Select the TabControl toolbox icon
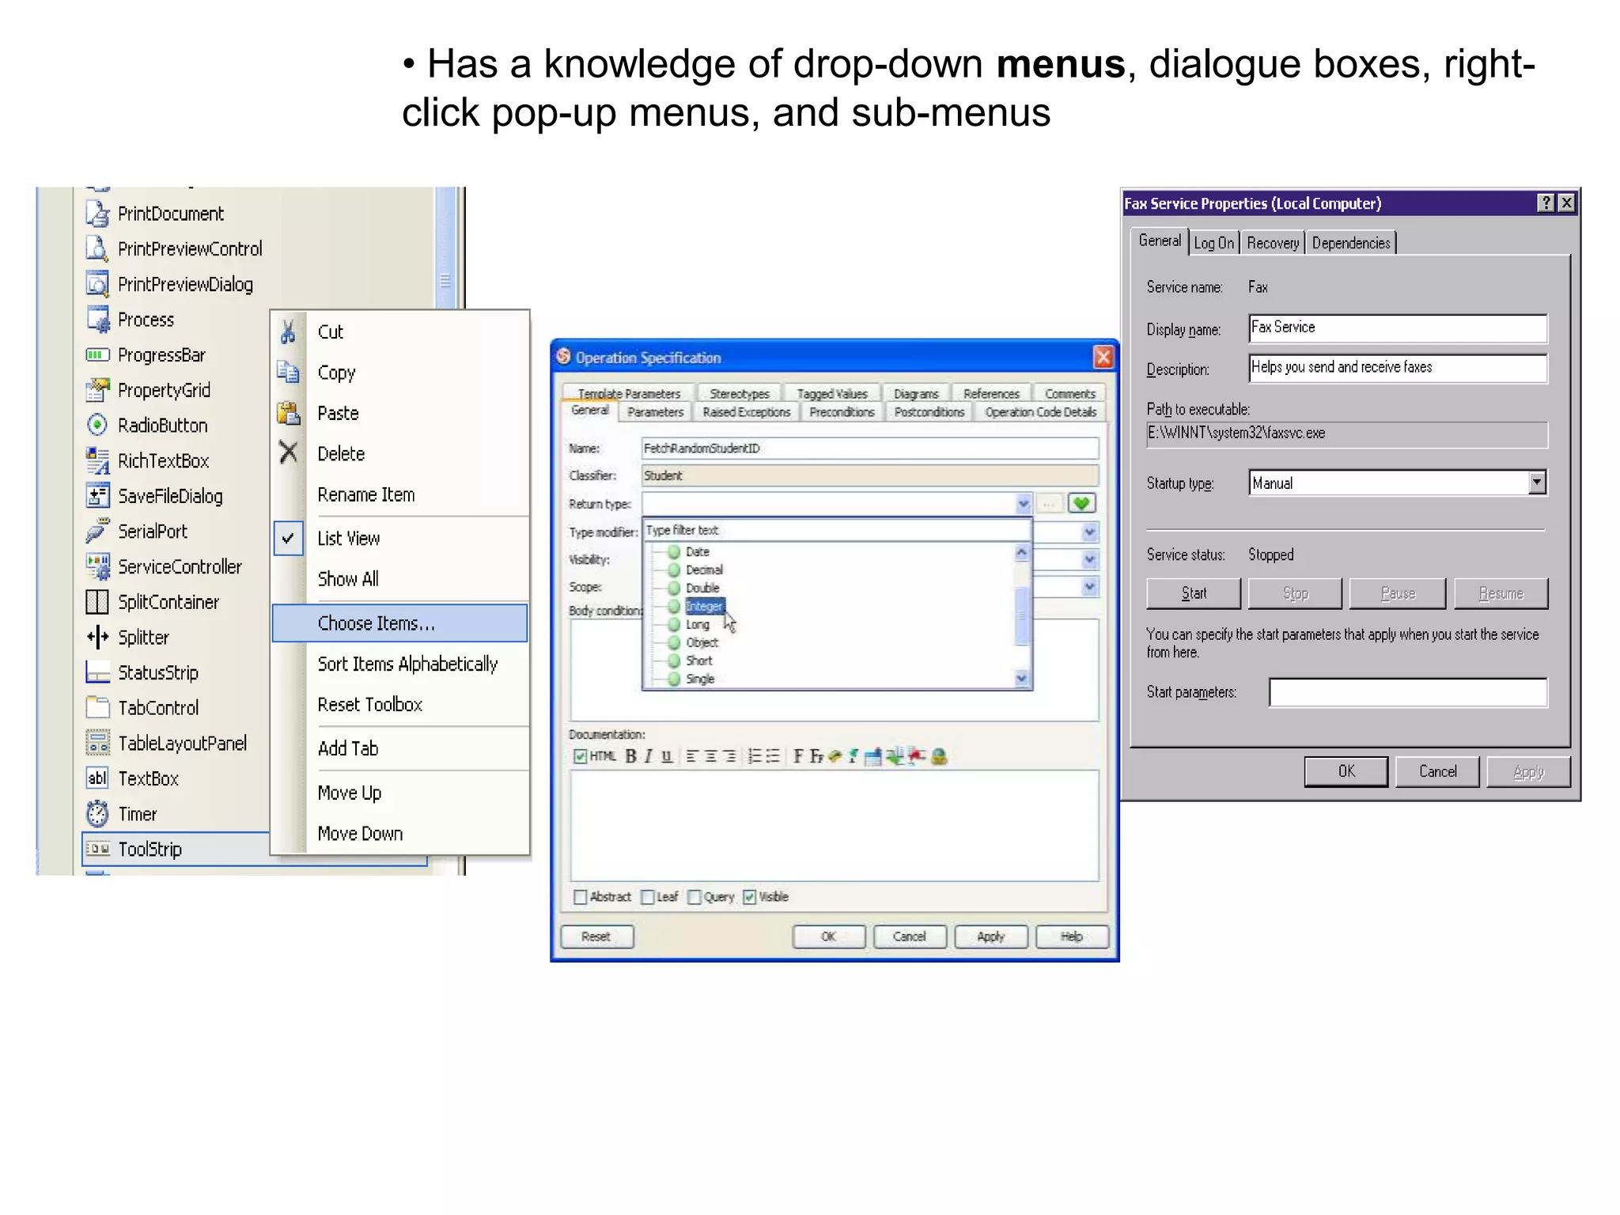The height and width of the screenshot is (1215, 1620). point(97,706)
